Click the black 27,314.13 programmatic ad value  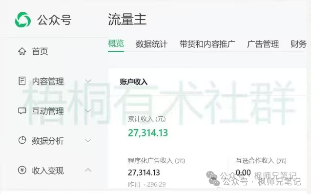[x=144, y=172]
